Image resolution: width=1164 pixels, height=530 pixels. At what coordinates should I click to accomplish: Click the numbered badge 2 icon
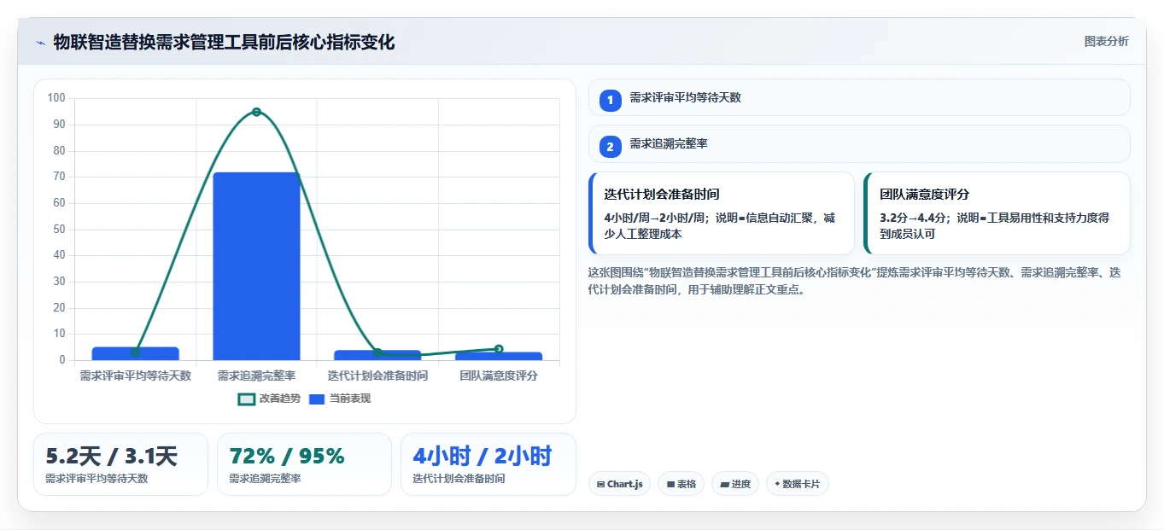pyautogui.click(x=610, y=147)
